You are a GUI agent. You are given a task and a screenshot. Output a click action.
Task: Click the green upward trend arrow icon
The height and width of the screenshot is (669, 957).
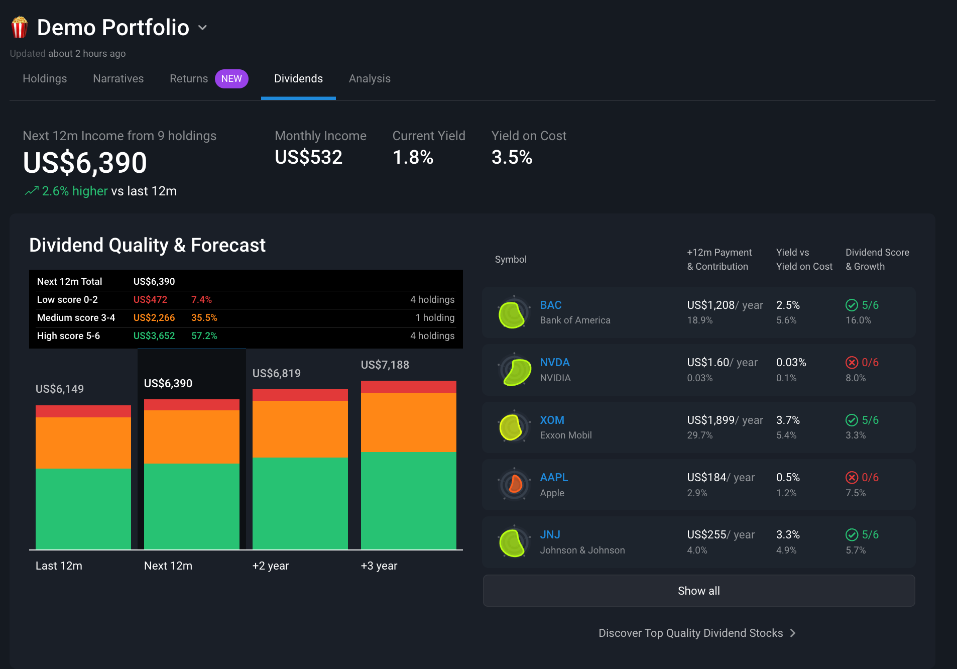click(32, 191)
